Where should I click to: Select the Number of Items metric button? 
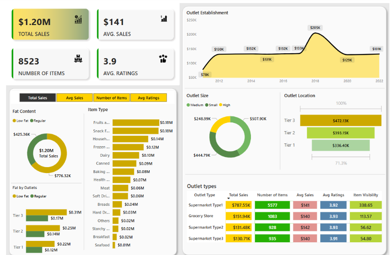111,98
